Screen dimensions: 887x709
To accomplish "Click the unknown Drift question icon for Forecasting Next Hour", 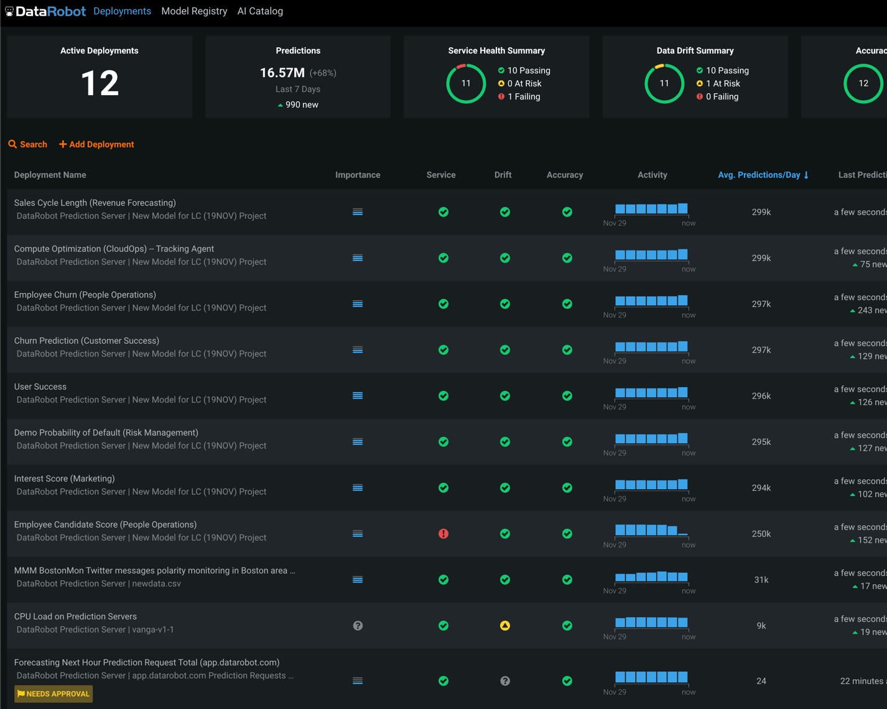I will pos(504,681).
